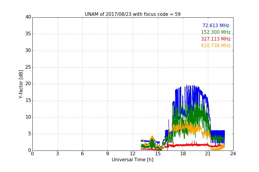The width and height of the screenshot is (259, 172).
Task: Click the plot title 'UNAM of 2017/08/23 with focus code = 59'
Action: 132,14
